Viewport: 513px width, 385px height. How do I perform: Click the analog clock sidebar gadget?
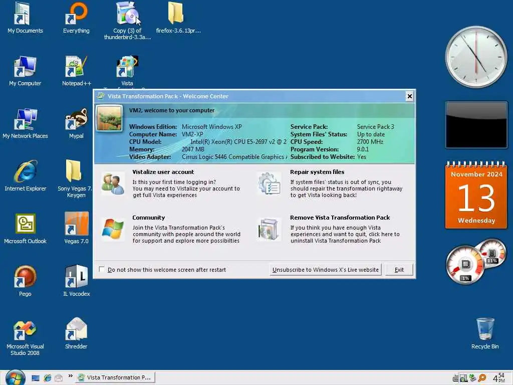pyautogui.click(x=476, y=57)
